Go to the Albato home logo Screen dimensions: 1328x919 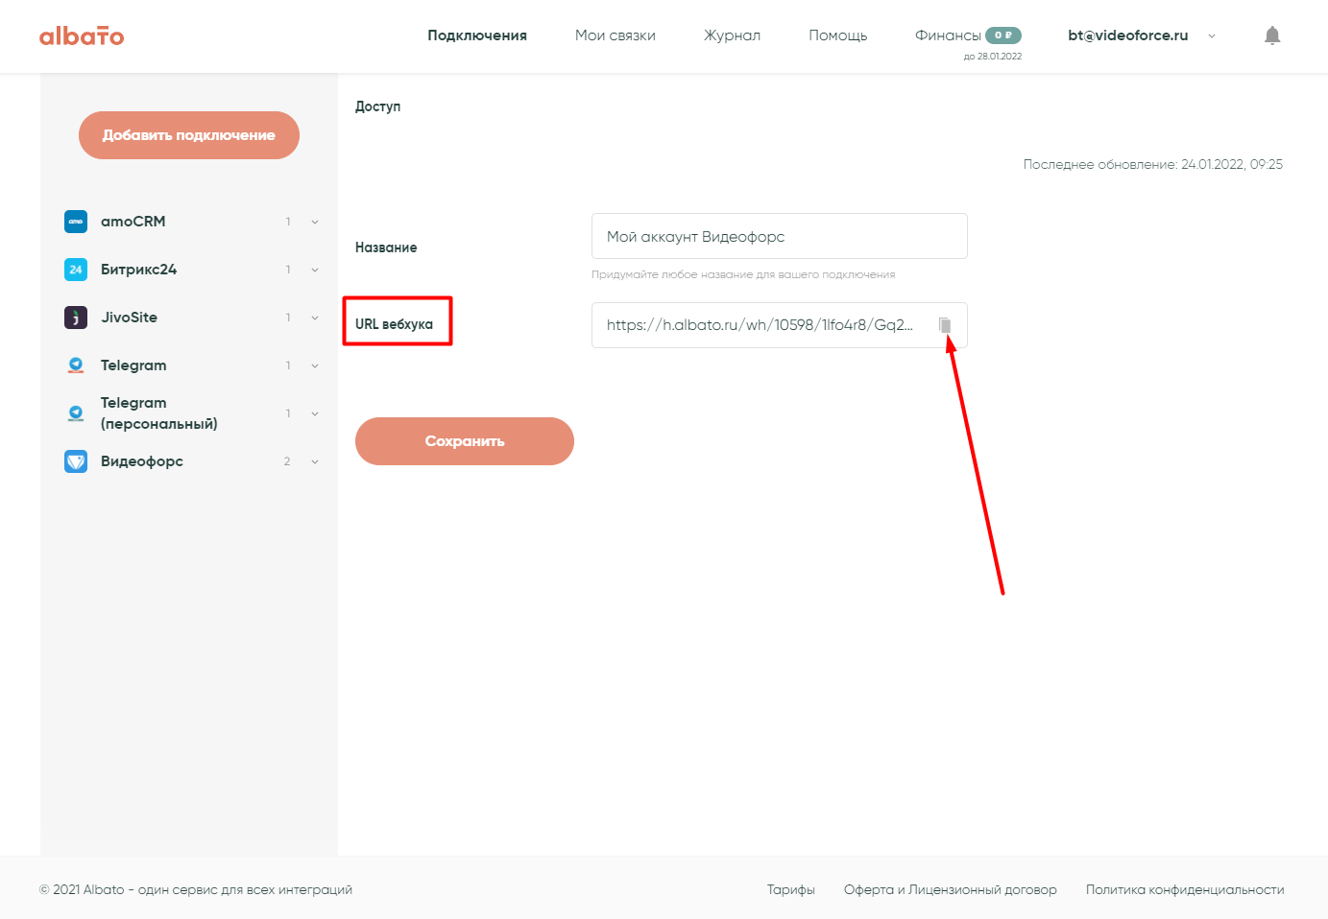pyautogui.click(x=82, y=36)
